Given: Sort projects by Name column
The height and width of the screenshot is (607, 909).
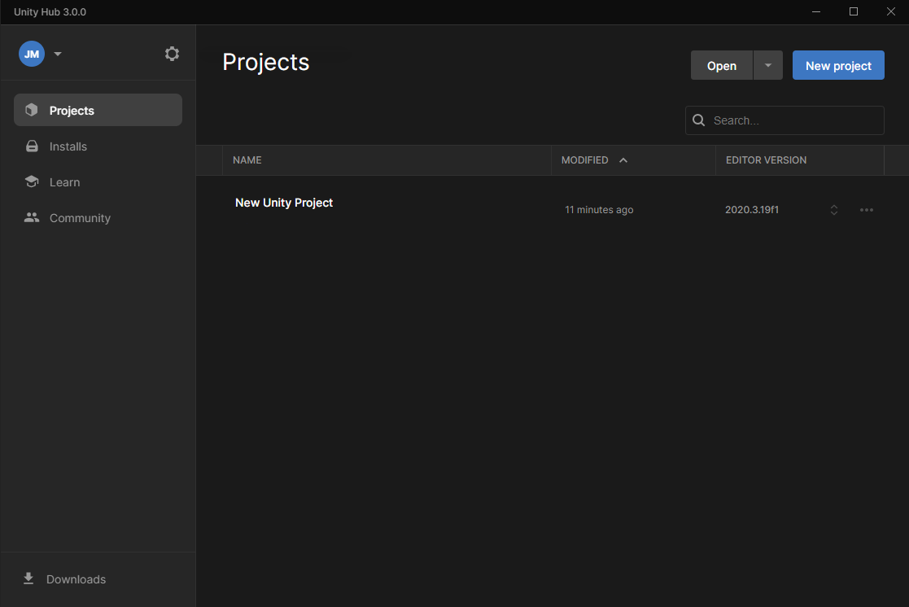Looking at the screenshot, I should 247,160.
